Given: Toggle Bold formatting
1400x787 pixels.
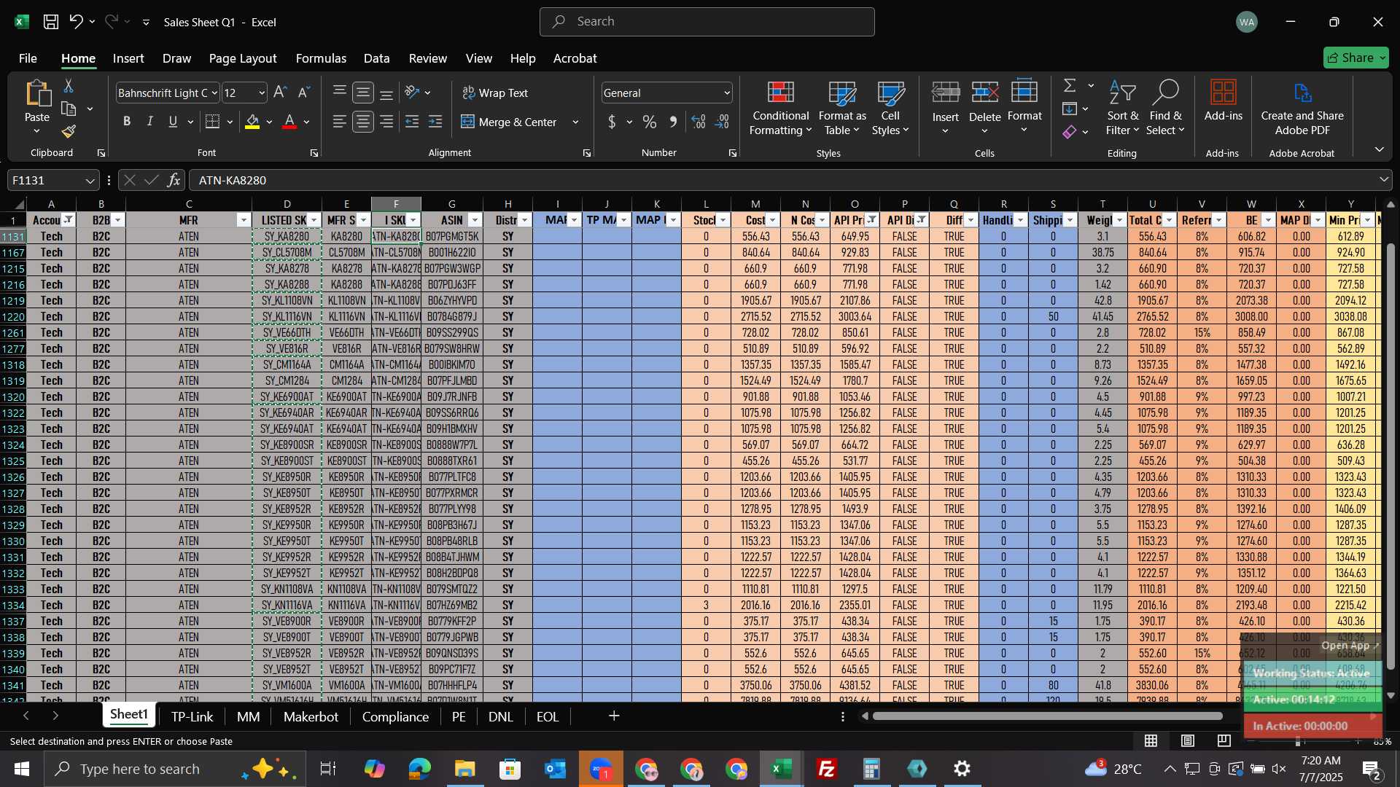Looking at the screenshot, I should [127, 122].
